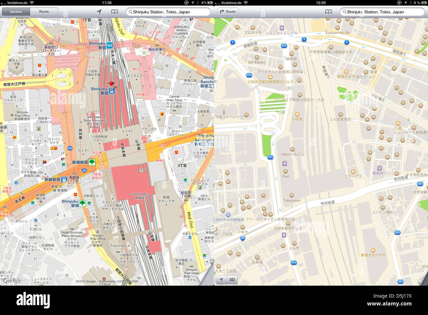Tap the 新宿西口 station icon
Image resolution: width=428 pixels, height=315 pixels.
point(379,168)
